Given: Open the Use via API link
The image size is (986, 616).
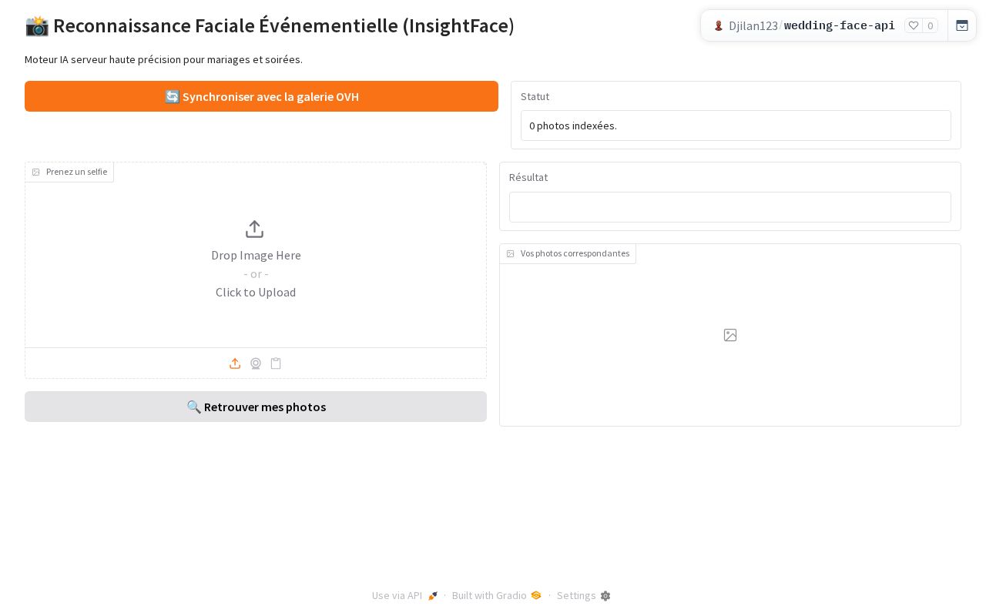Looking at the screenshot, I should coord(405,595).
